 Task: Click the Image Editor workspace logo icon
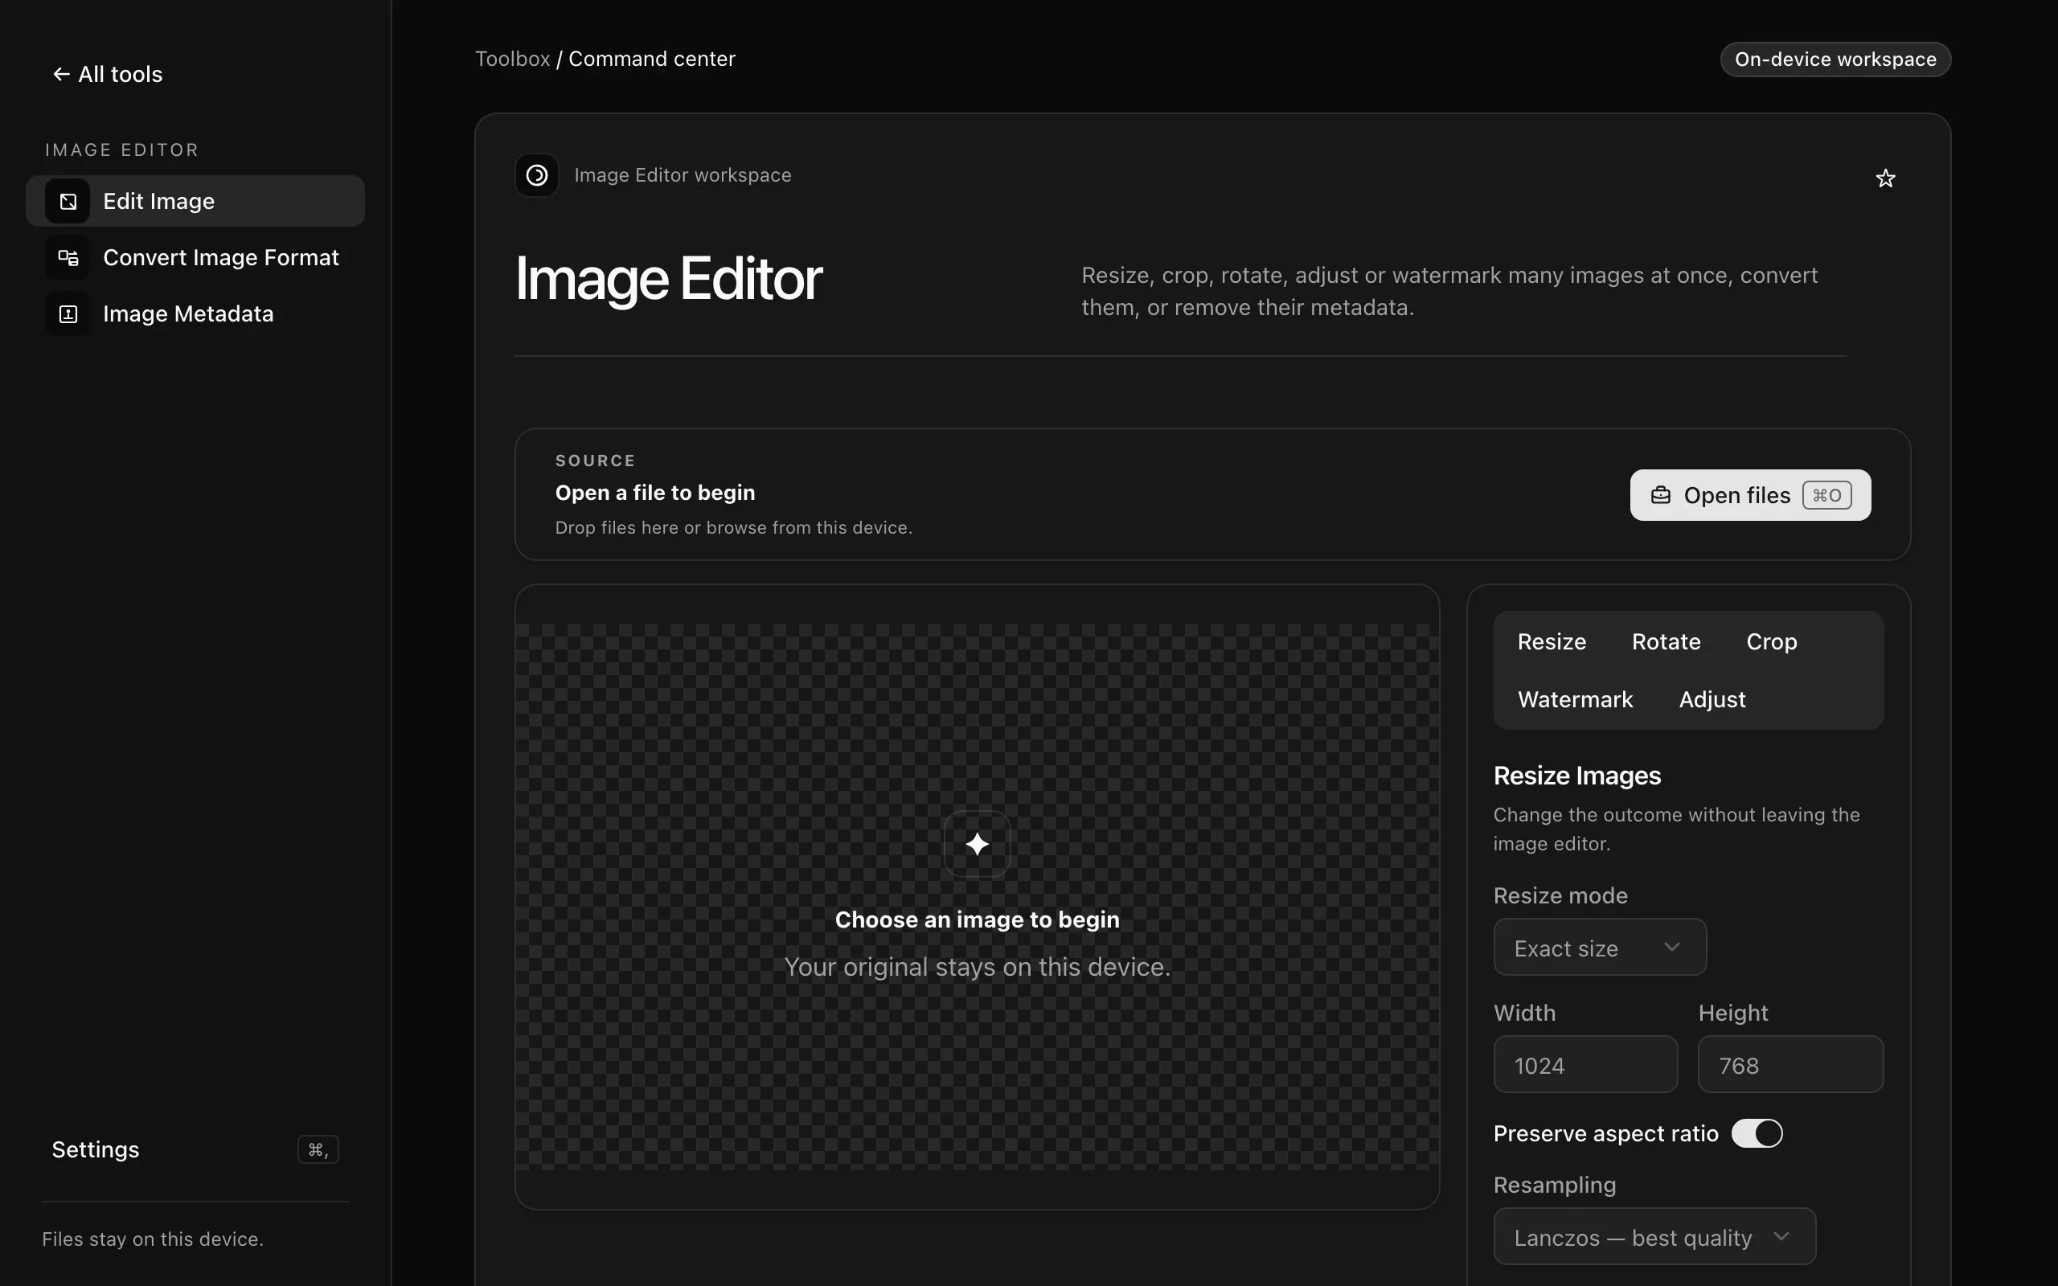[537, 175]
